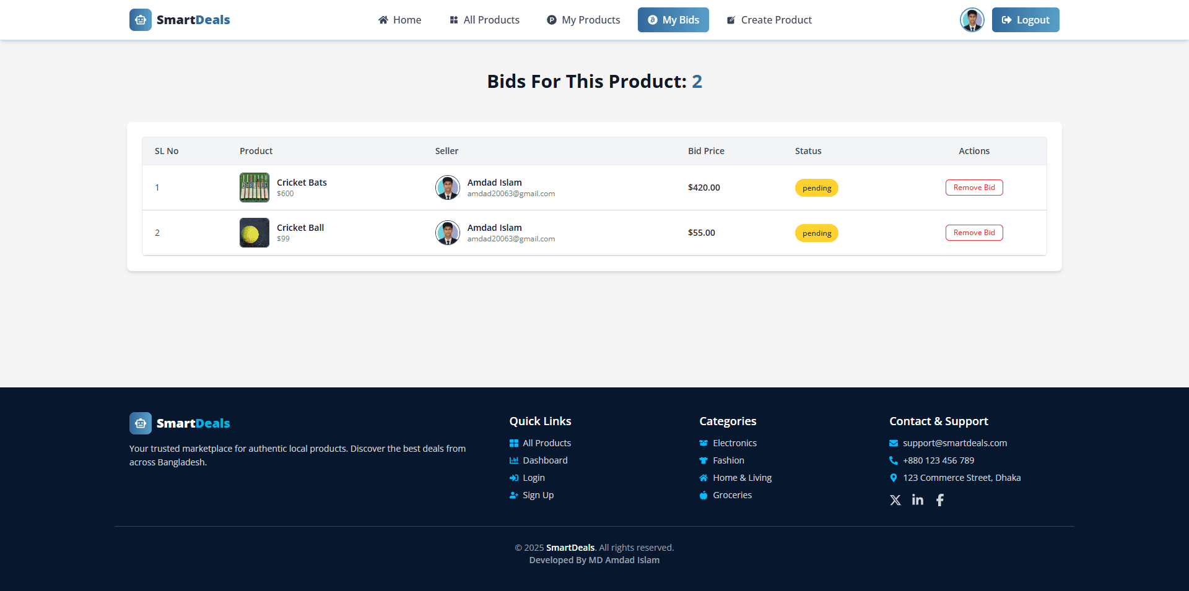Click the pending status badge for Cricket Ball
This screenshot has height=591, width=1189.
pos(817,233)
